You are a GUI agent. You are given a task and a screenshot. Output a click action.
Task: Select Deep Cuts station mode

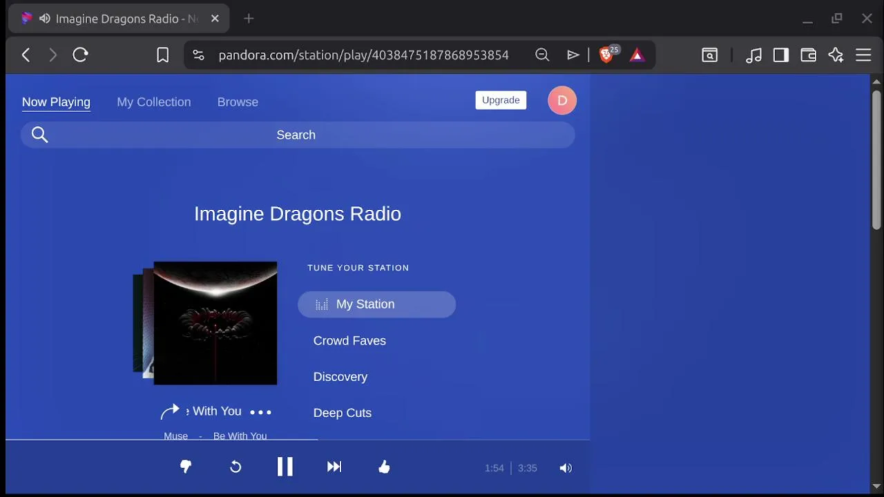coord(343,413)
